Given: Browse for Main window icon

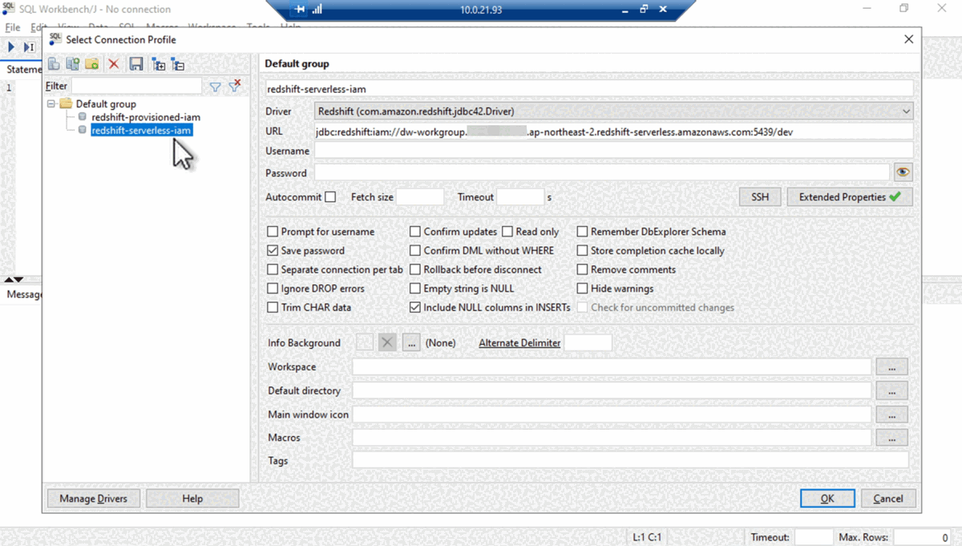Looking at the screenshot, I should tap(892, 415).
